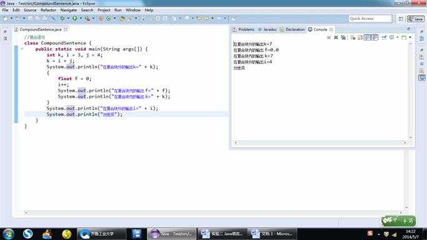Click the Search flashlight toolbar icon
Viewport: 427px width, 240px height.
coord(130,18)
